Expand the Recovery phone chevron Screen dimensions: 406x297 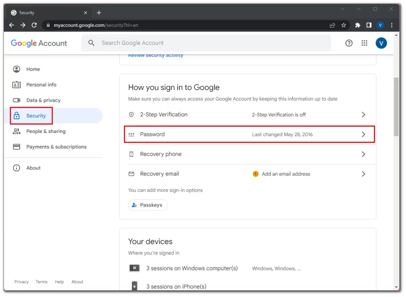(363, 154)
